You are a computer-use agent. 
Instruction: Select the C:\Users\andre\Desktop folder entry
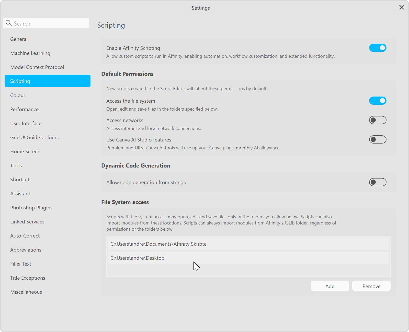[x=248, y=258]
